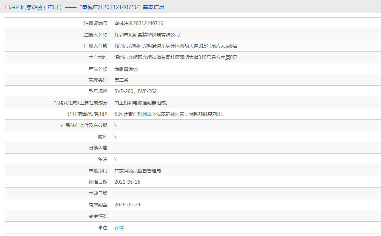Select approval date 2021-05-25
The image size is (381, 236).
click(x=127, y=182)
